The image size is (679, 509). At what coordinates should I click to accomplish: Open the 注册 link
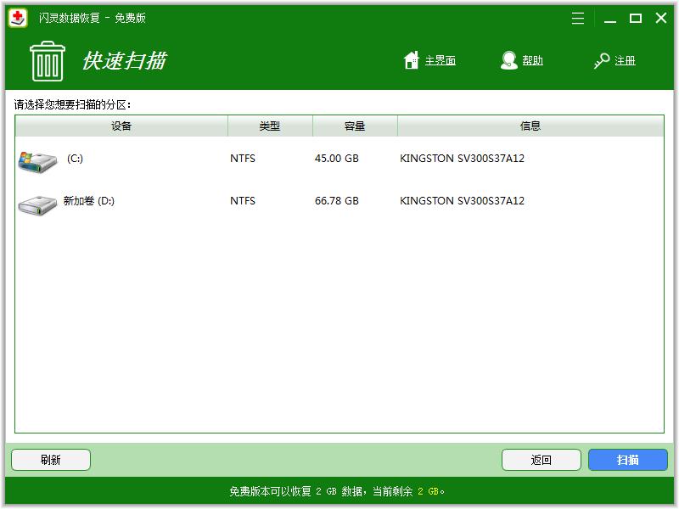[626, 61]
